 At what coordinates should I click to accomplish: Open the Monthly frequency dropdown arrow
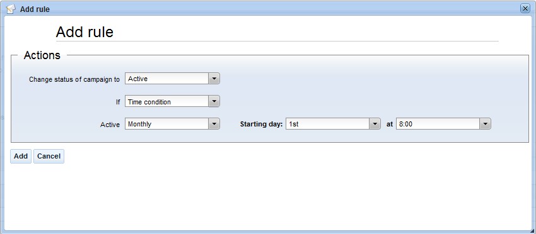pyautogui.click(x=214, y=124)
